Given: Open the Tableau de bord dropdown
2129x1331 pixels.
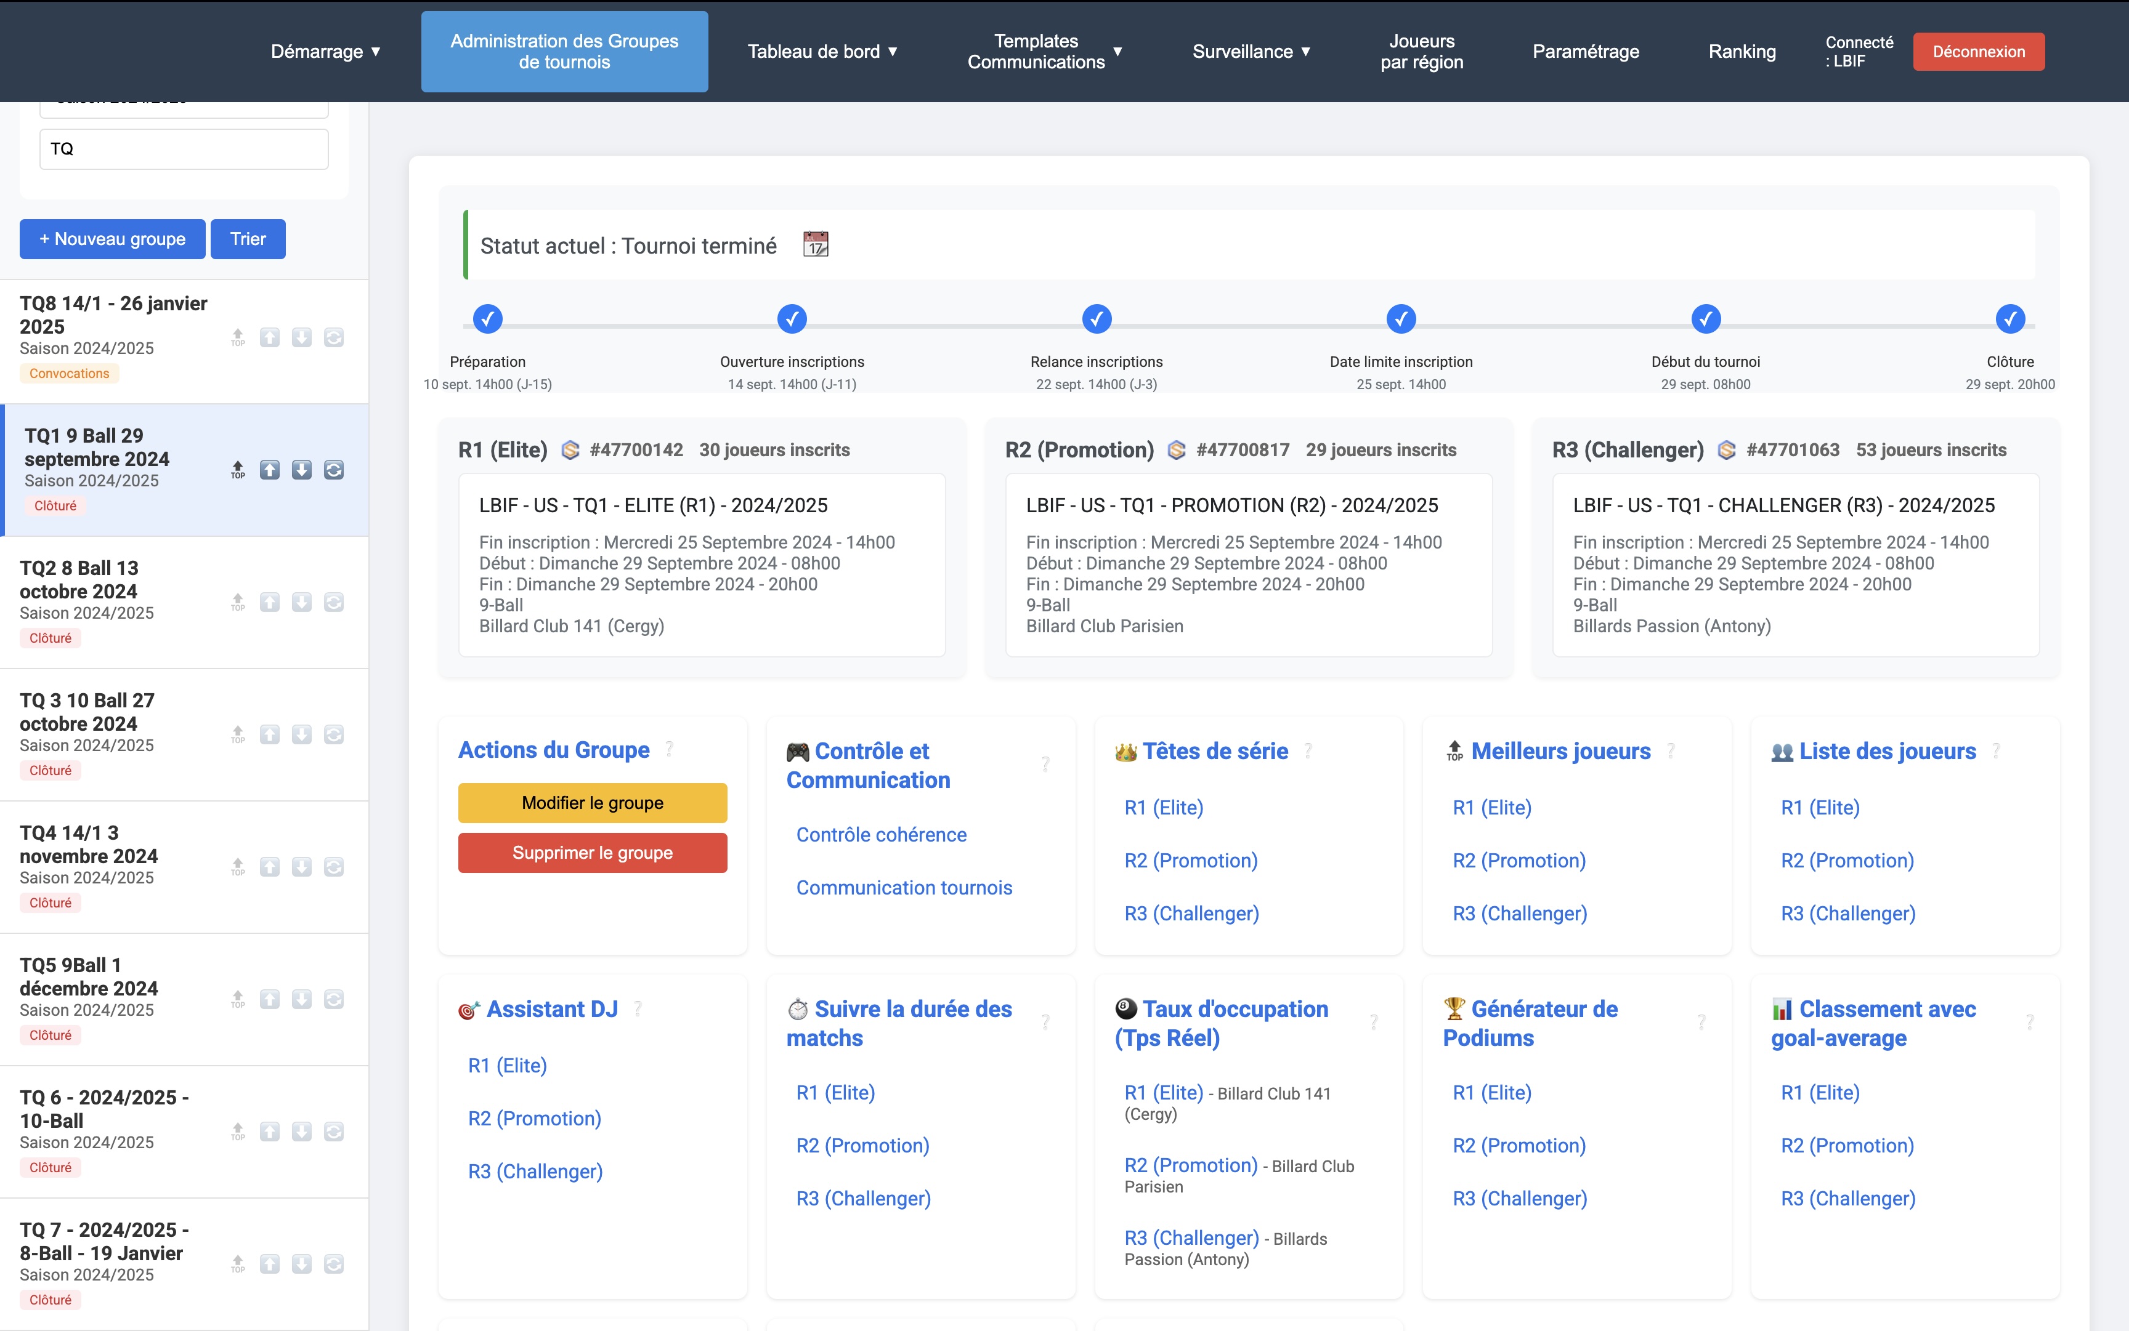Looking at the screenshot, I should point(822,52).
